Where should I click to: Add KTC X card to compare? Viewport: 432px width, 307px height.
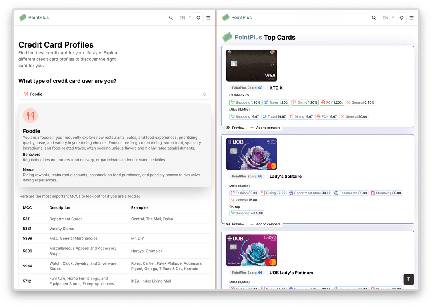pyautogui.click(x=265, y=128)
